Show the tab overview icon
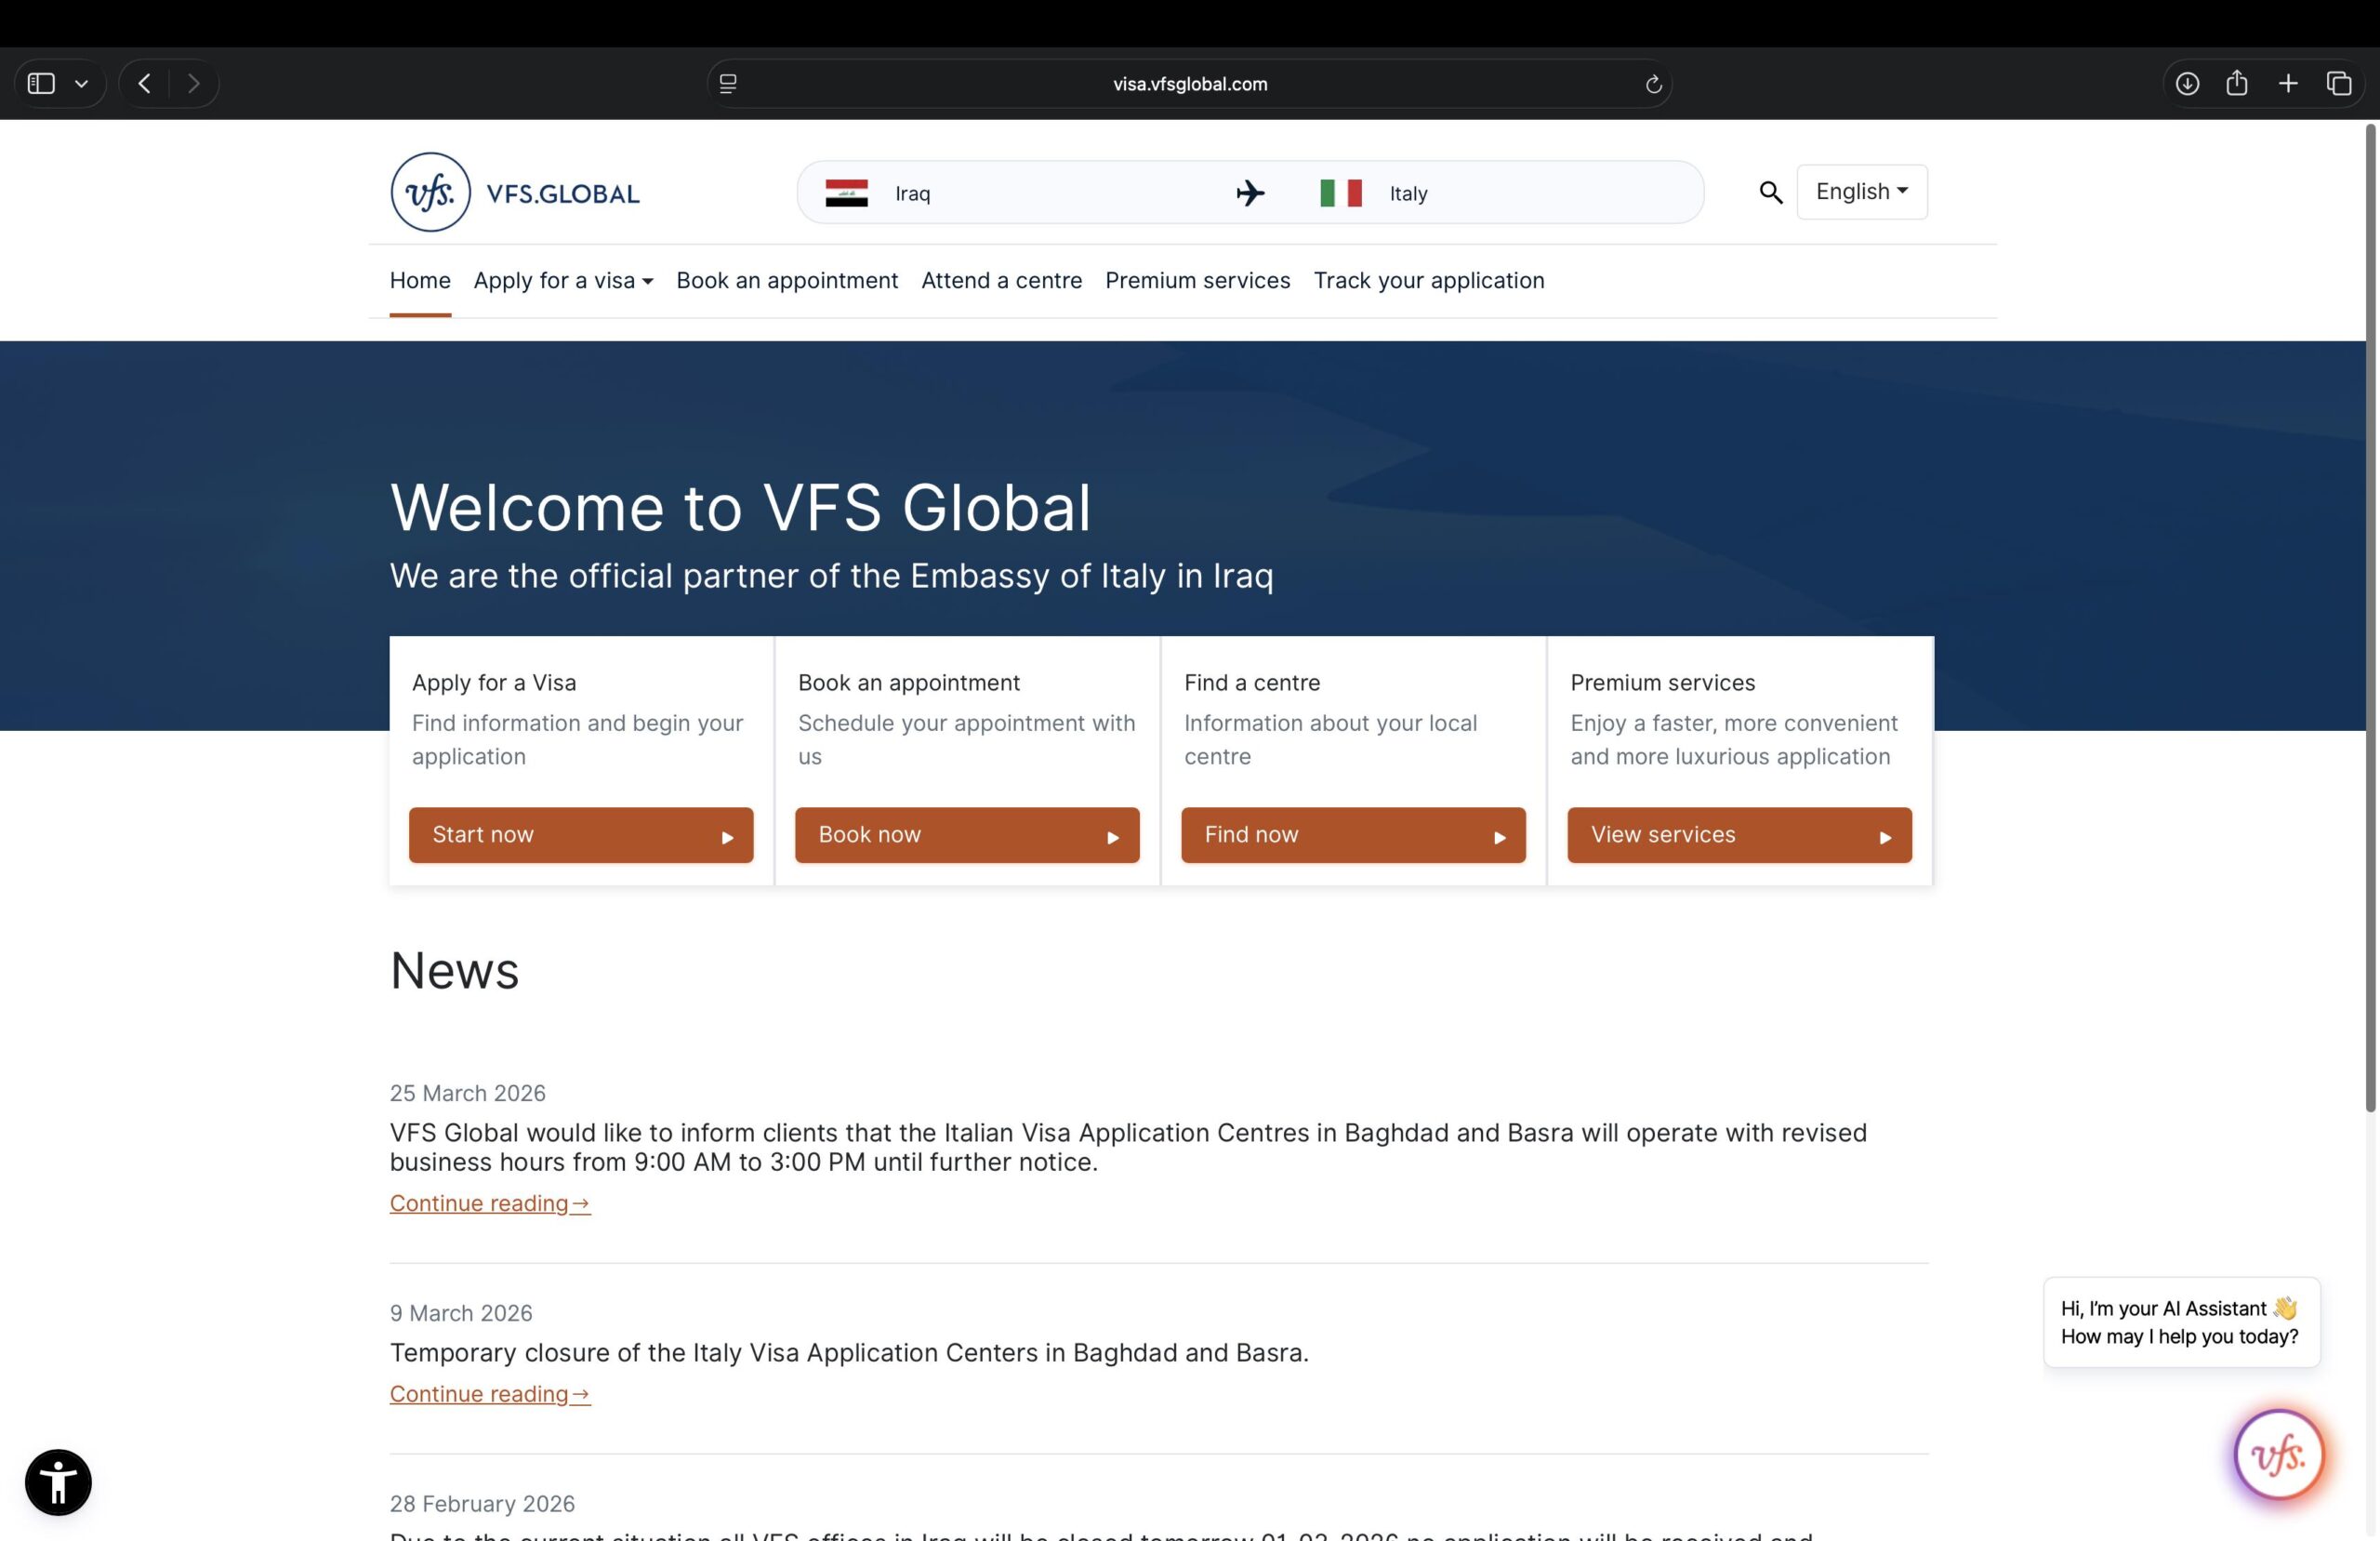 pyautogui.click(x=2338, y=83)
